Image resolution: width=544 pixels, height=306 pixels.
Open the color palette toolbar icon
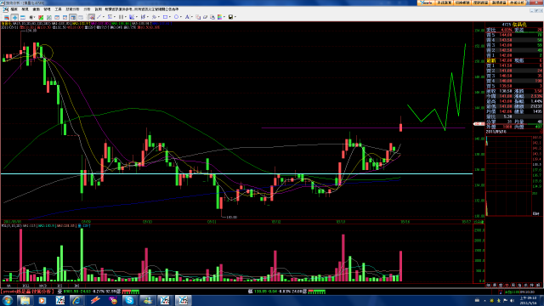[219, 17]
